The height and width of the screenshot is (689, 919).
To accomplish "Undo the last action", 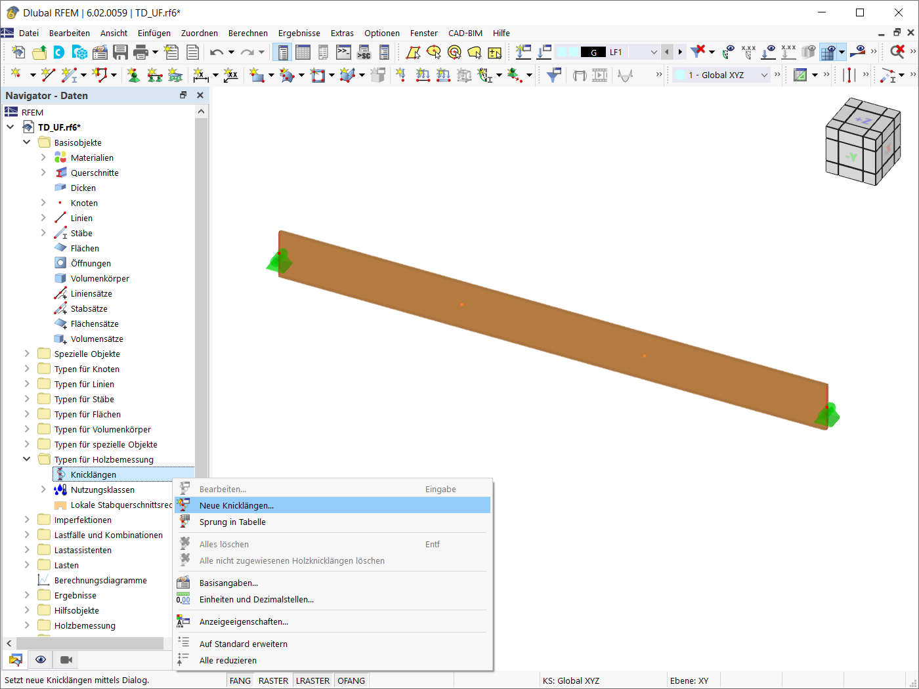I will 217,52.
